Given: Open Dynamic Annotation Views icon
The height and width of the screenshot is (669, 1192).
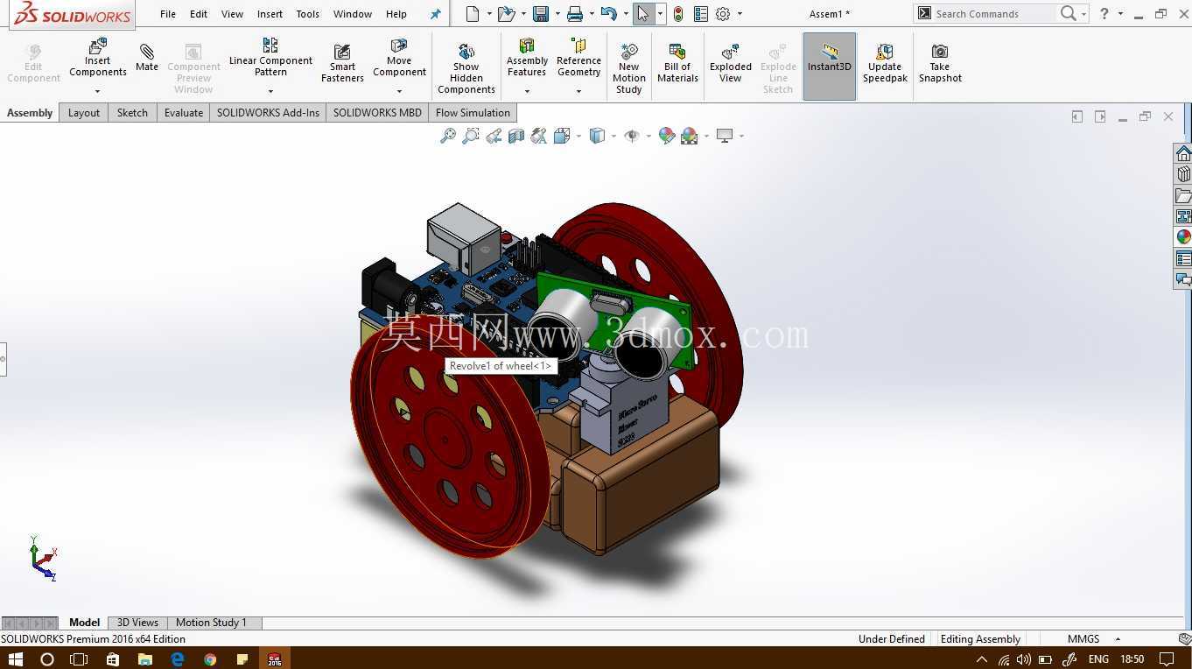Looking at the screenshot, I should (539, 136).
